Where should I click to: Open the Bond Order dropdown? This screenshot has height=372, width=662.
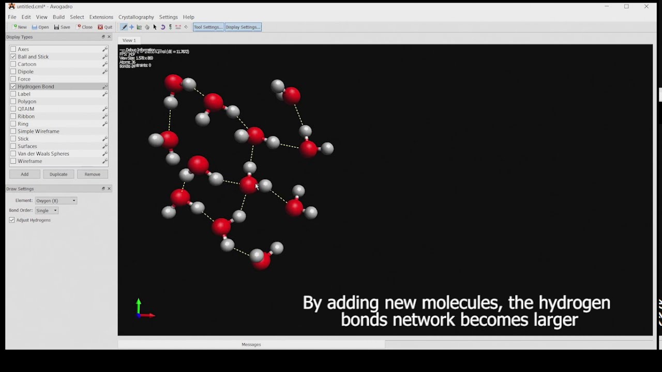(47, 210)
